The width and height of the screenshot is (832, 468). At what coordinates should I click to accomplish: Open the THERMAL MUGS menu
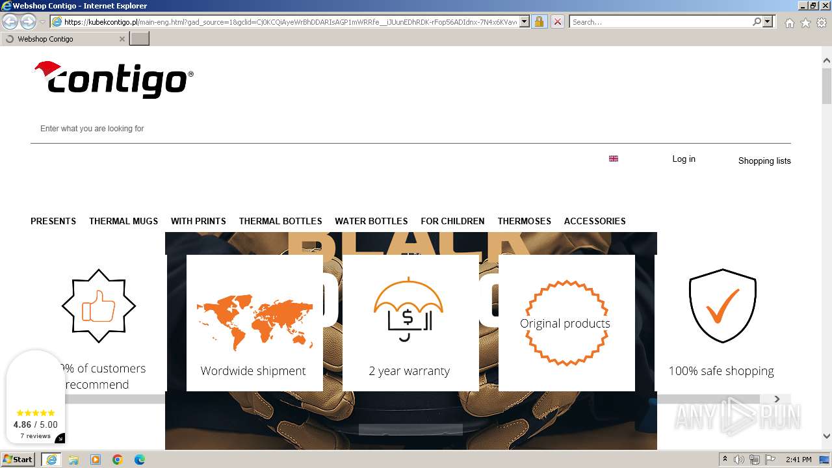[123, 221]
